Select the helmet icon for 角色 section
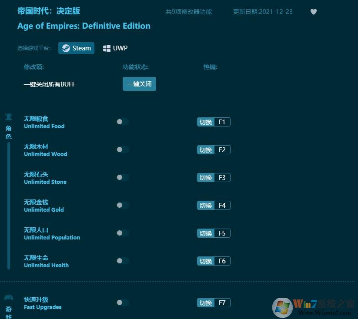The height and width of the screenshot is (319, 358). tap(9, 116)
